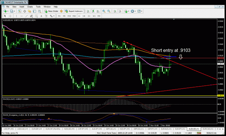The height and width of the screenshot is (136, 226).
Task: Select the Text Label 'T' tool
Action: tap(46, 16)
